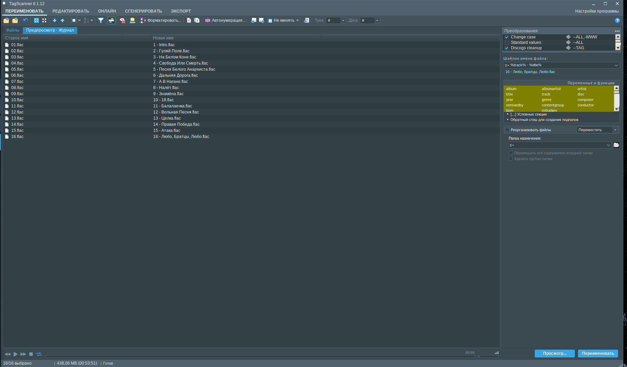The image size is (627, 367).
Task: Click the picture icon left of cover export
Action: tap(254, 20)
